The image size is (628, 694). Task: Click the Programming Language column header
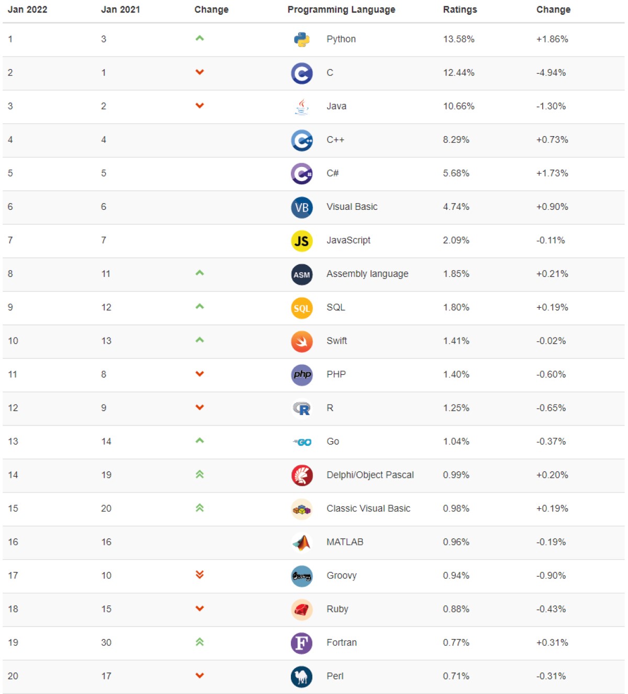pos(341,9)
